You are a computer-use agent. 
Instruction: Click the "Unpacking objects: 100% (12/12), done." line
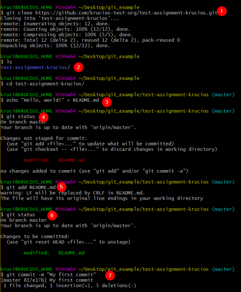55,46
